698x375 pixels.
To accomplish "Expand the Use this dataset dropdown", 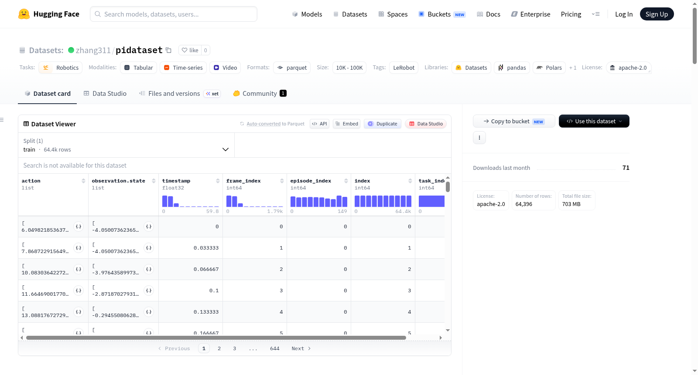I will point(594,121).
